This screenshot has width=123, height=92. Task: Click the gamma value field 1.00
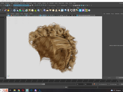coord(74,15)
